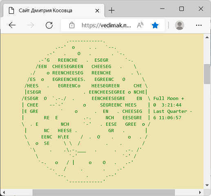Click the greyed Forward arrow
The width and height of the screenshot is (211, 196).
[x=31, y=25]
